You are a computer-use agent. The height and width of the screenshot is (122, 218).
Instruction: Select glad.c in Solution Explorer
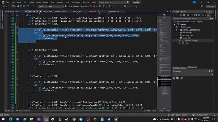point(187,43)
